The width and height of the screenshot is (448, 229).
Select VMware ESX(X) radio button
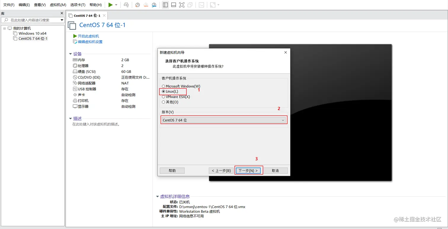(x=163, y=97)
